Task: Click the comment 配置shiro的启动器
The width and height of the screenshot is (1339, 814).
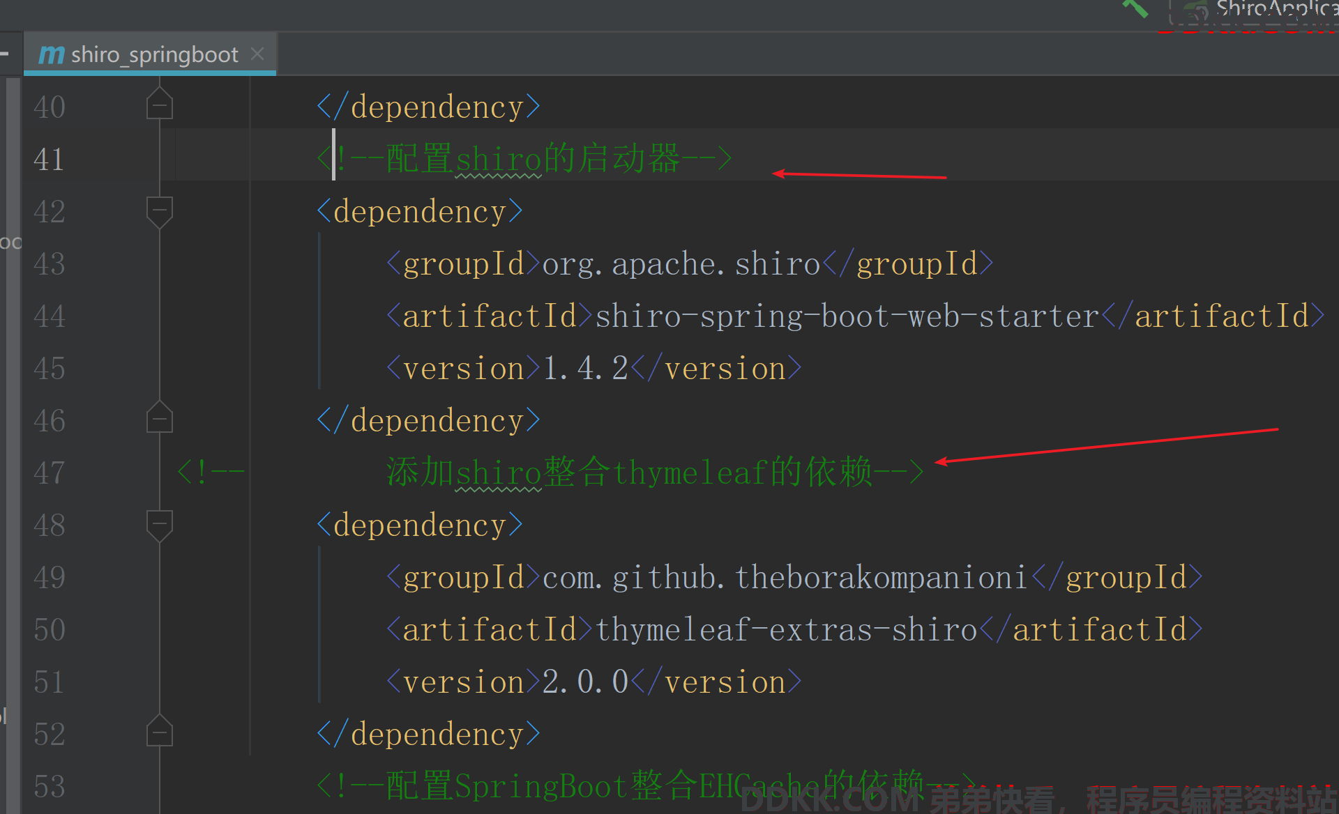Action: 524,158
